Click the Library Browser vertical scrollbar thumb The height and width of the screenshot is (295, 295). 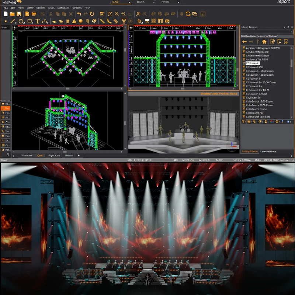(x=291, y=63)
